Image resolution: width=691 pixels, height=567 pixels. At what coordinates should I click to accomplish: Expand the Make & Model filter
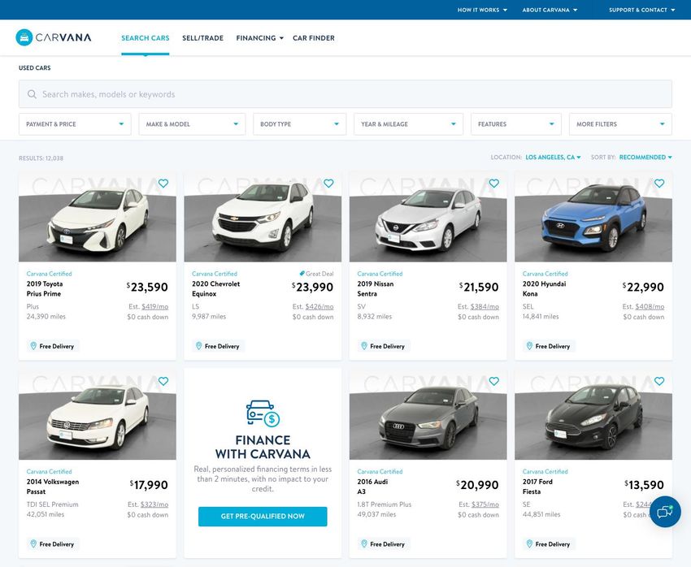click(x=192, y=124)
